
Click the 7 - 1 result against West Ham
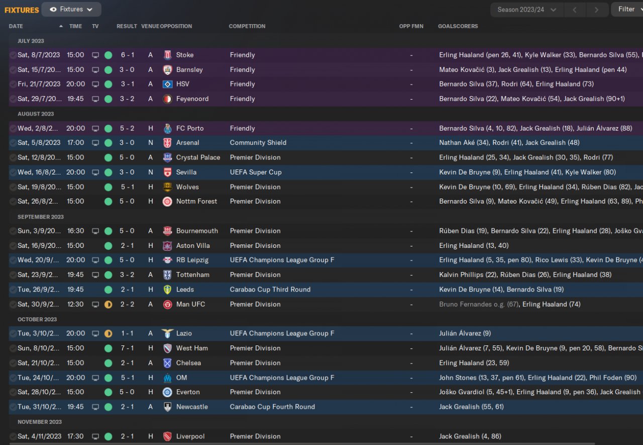(x=127, y=348)
